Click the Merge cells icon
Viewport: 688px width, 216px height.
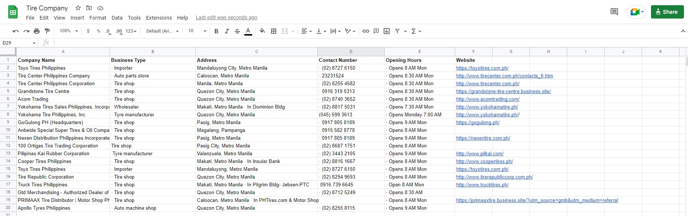(x=285, y=31)
